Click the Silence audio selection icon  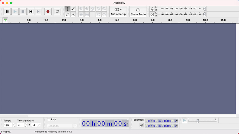pos(87,15)
